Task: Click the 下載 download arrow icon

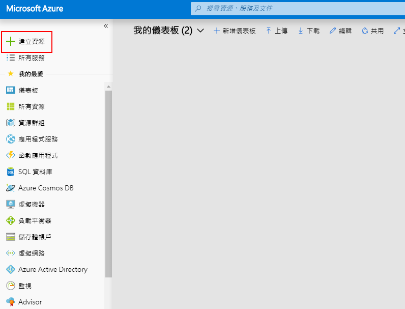Action: tap(301, 31)
